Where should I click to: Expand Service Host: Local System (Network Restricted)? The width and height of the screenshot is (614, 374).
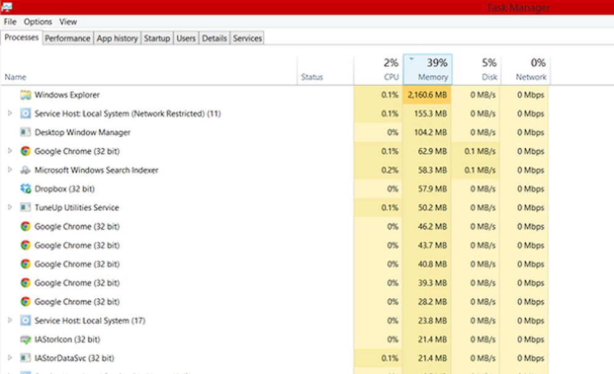tap(9, 114)
